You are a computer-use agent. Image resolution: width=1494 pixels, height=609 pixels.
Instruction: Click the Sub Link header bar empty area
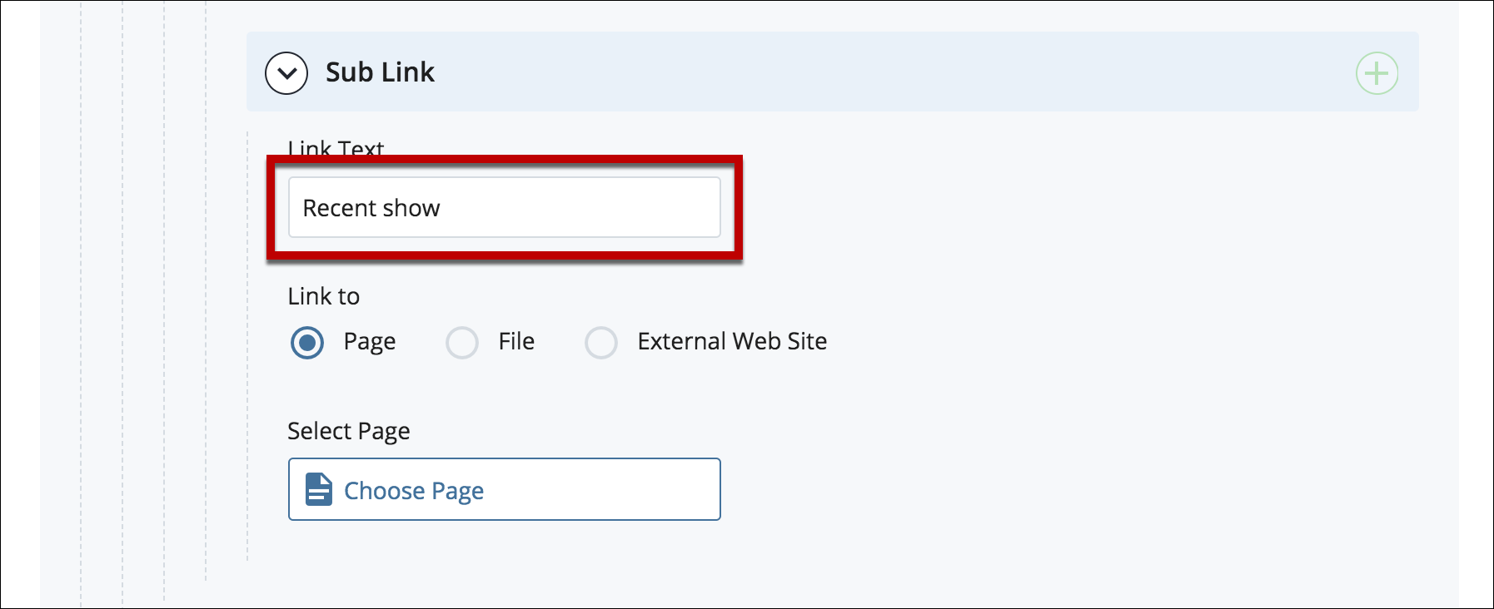pyautogui.click(x=891, y=72)
